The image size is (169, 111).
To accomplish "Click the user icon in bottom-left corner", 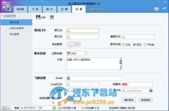I will 5,108.
